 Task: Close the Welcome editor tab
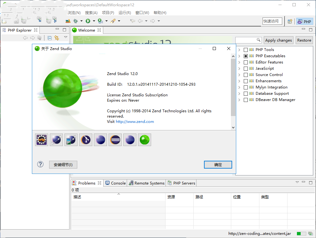coord(99,30)
